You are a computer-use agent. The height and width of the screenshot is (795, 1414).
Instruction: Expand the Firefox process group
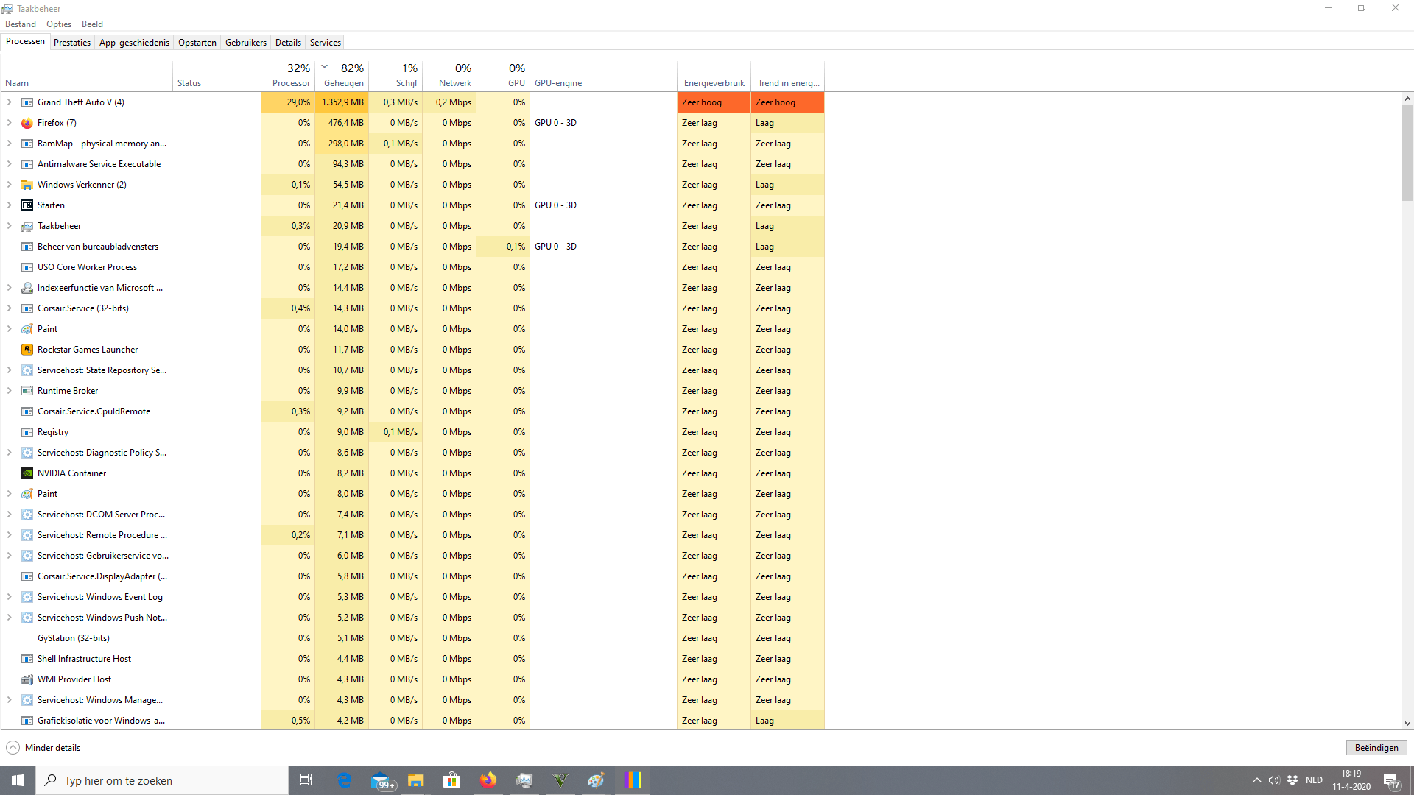[x=10, y=123]
